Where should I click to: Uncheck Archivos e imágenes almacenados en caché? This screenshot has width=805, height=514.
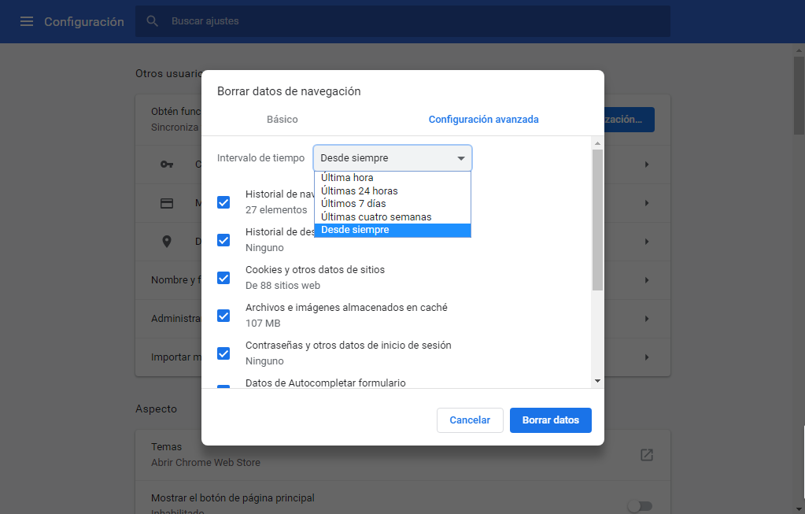pyautogui.click(x=223, y=316)
